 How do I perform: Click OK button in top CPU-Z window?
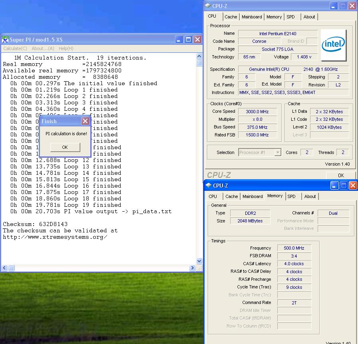point(341,175)
